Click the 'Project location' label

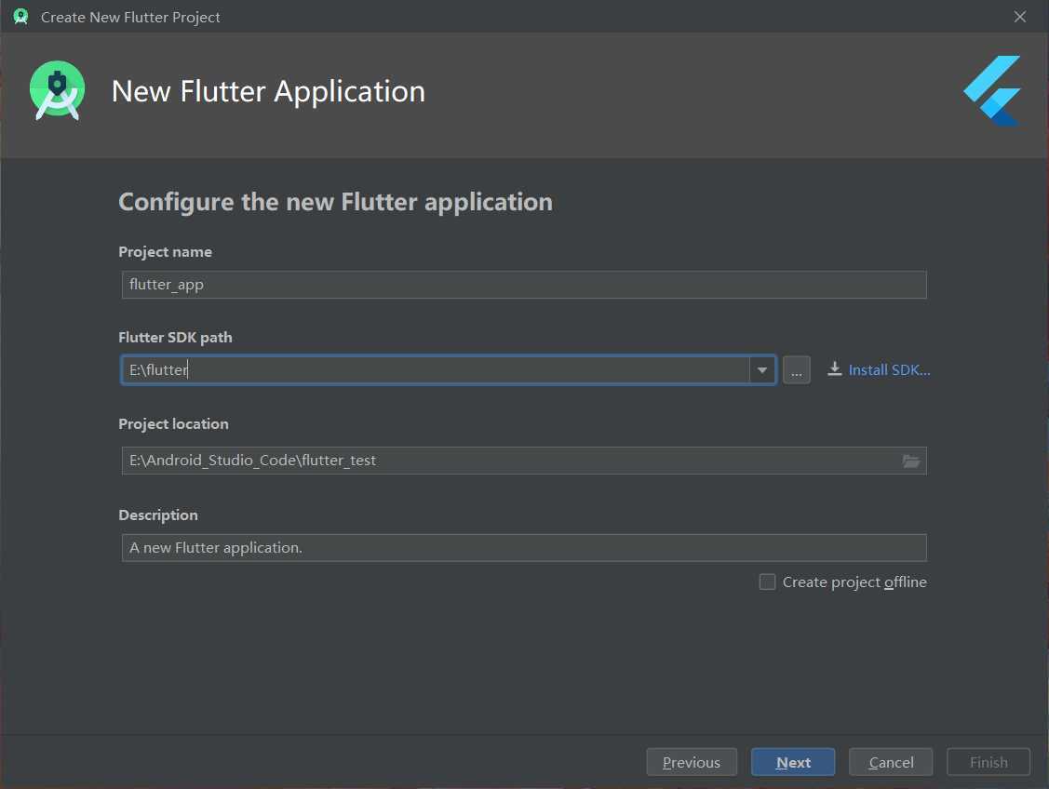point(173,424)
